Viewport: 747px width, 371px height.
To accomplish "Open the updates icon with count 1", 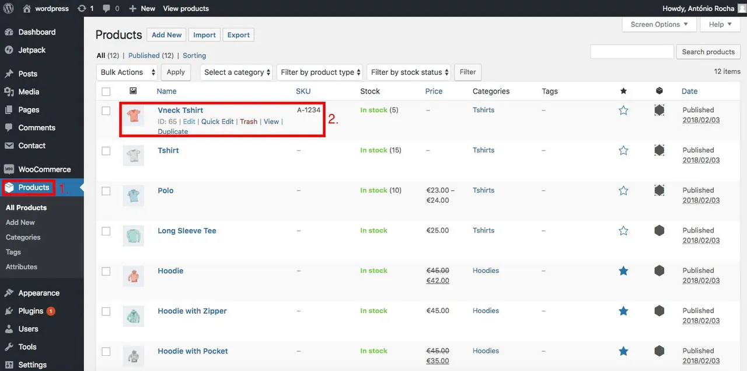I will pos(82,8).
